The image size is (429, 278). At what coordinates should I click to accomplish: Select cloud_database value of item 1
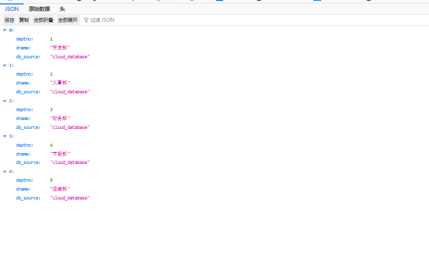(x=70, y=92)
